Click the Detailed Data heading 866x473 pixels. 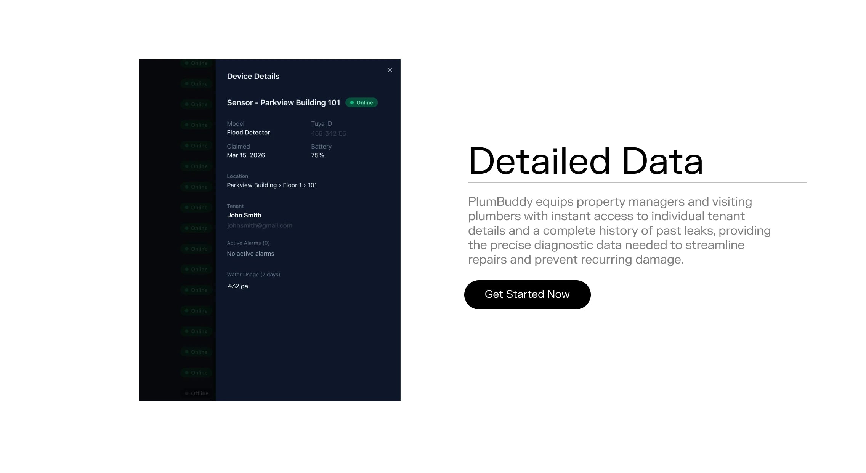click(x=585, y=161)
